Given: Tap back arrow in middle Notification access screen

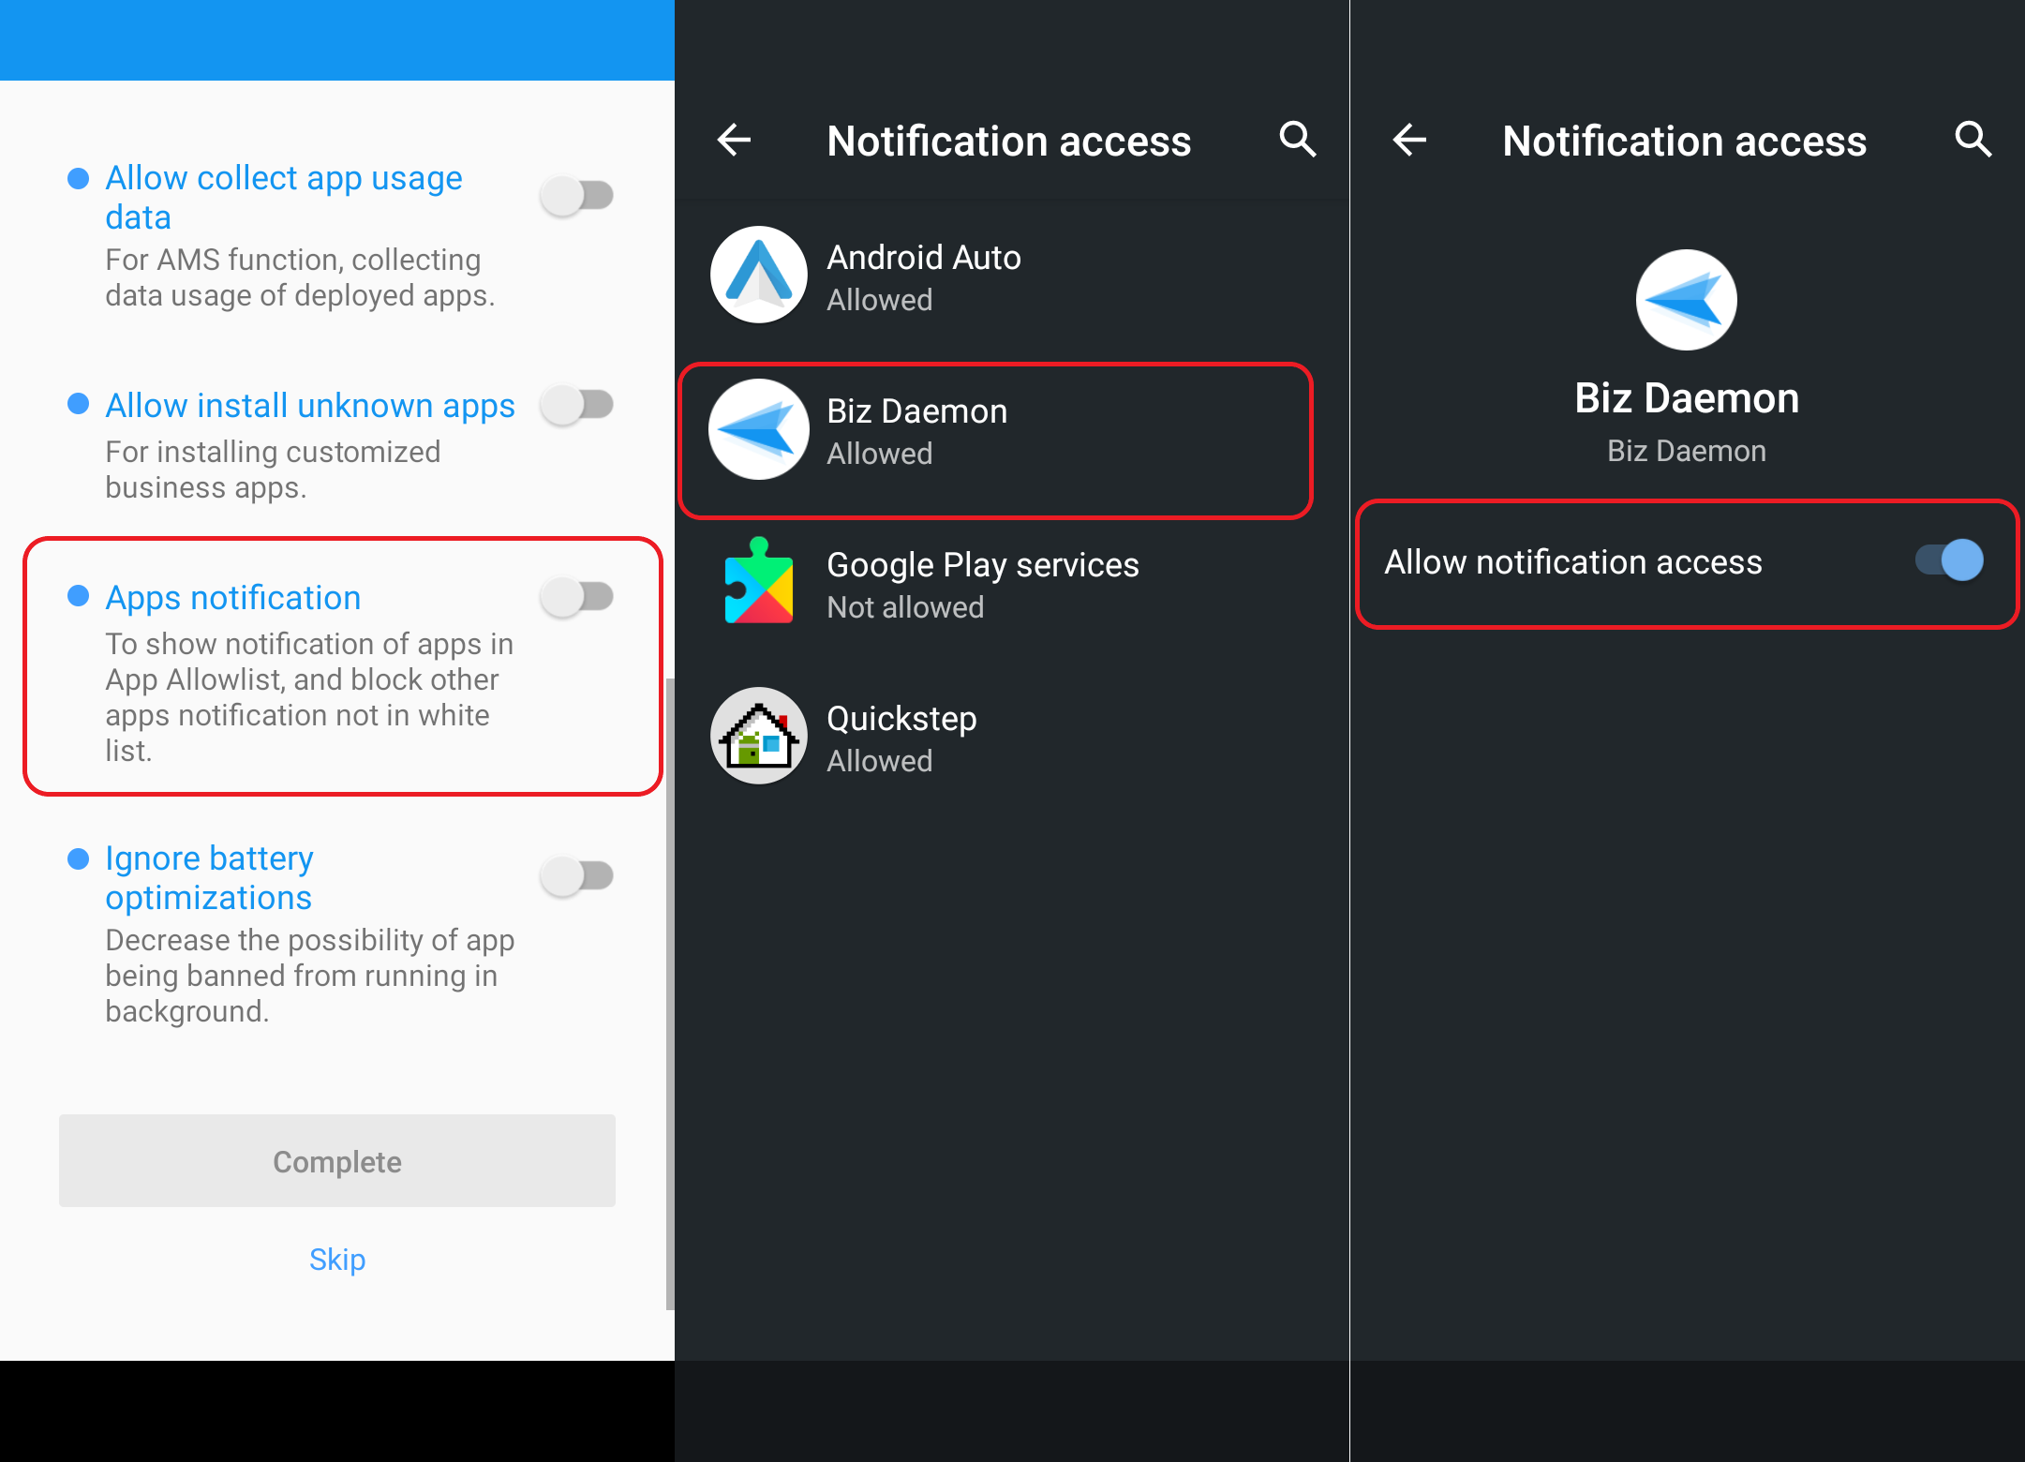Looking at the screenshot, I should coord(734,141).
